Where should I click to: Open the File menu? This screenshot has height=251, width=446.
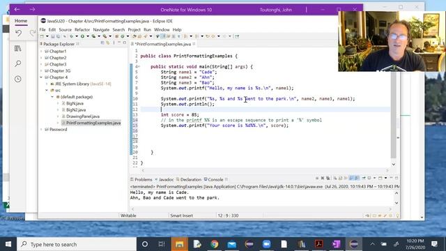tap(43, 29)
